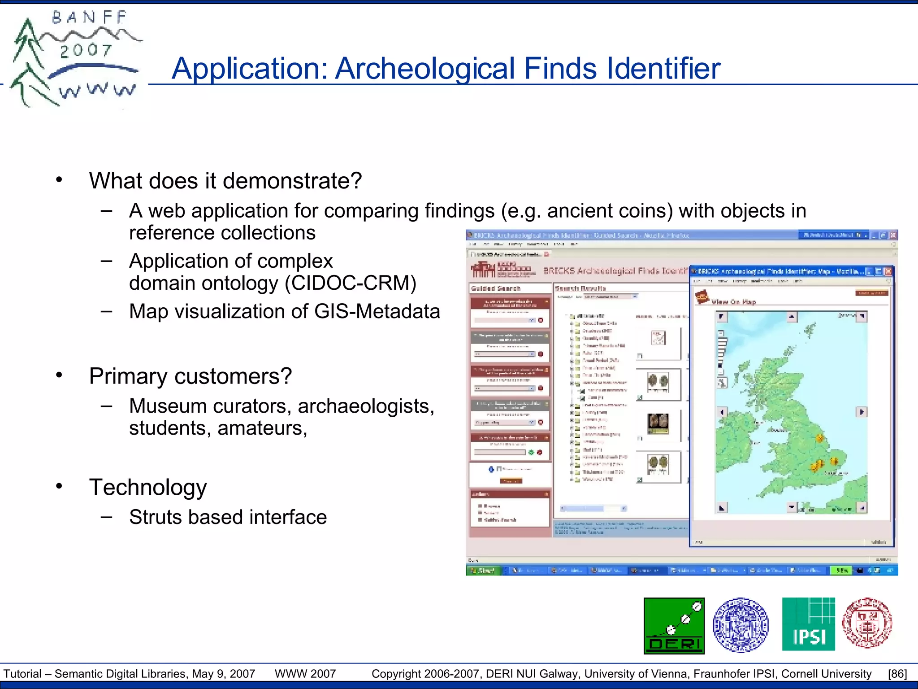Click the northernmost orange find marker on map

[x=820, y=438]
